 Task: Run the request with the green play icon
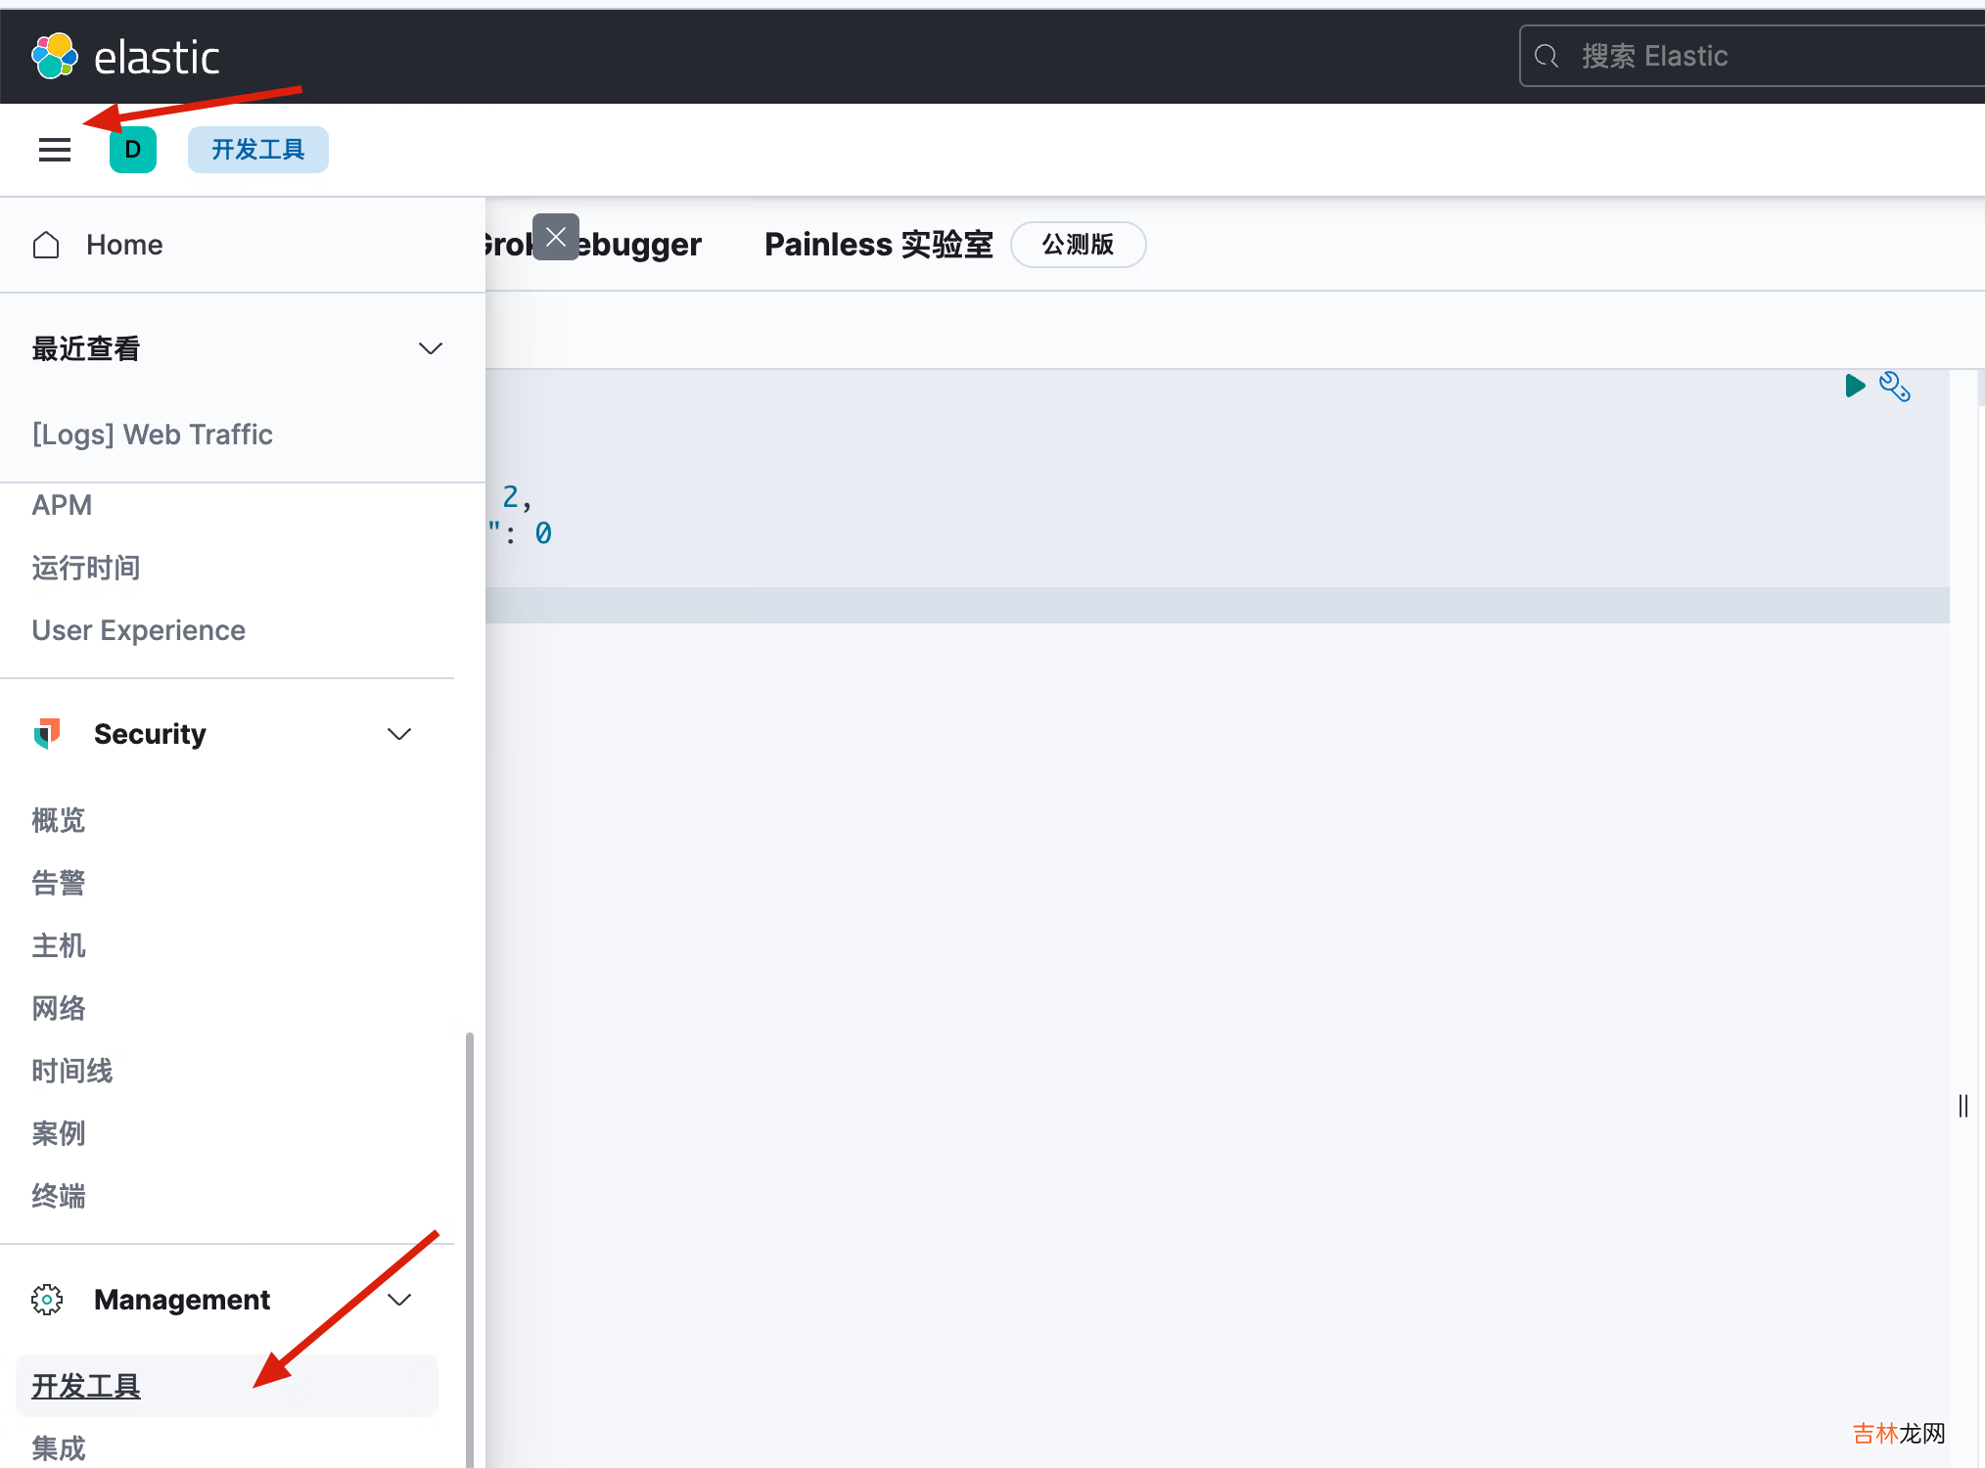click(x=1854, y=386)
